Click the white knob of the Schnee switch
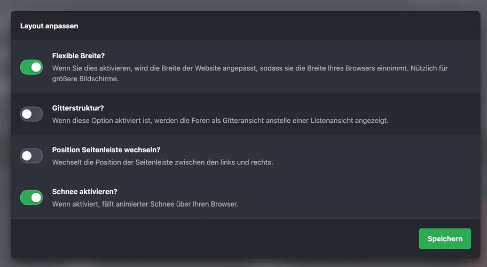 36,198
